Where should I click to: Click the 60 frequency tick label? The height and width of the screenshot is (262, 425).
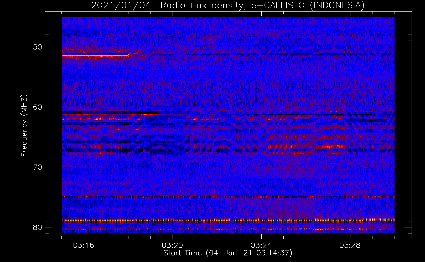click(x=38, y=107)
